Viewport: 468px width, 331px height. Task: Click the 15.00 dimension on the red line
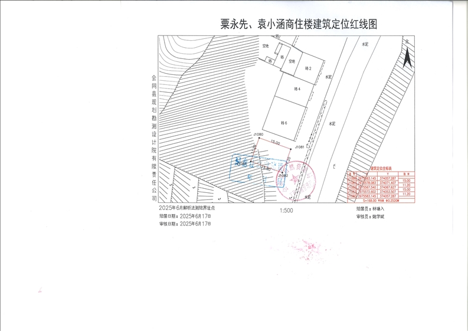275,143
